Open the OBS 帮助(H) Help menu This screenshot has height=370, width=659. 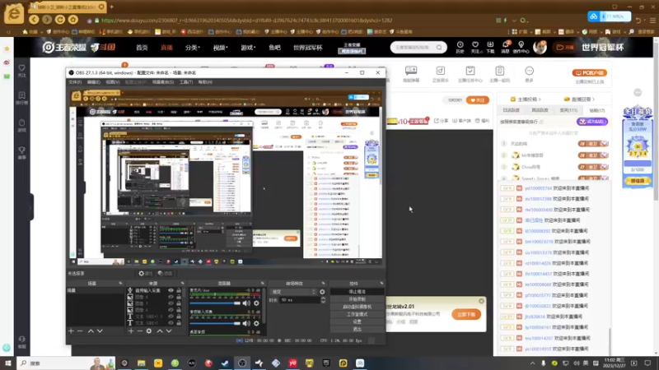pyautogui.click(x=205, y=82)
